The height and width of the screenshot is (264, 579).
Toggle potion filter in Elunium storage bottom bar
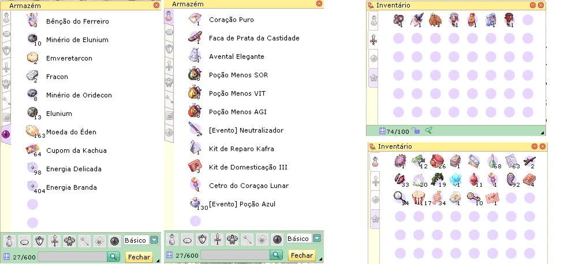point(9,241)
